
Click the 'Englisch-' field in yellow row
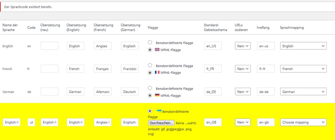130,122
